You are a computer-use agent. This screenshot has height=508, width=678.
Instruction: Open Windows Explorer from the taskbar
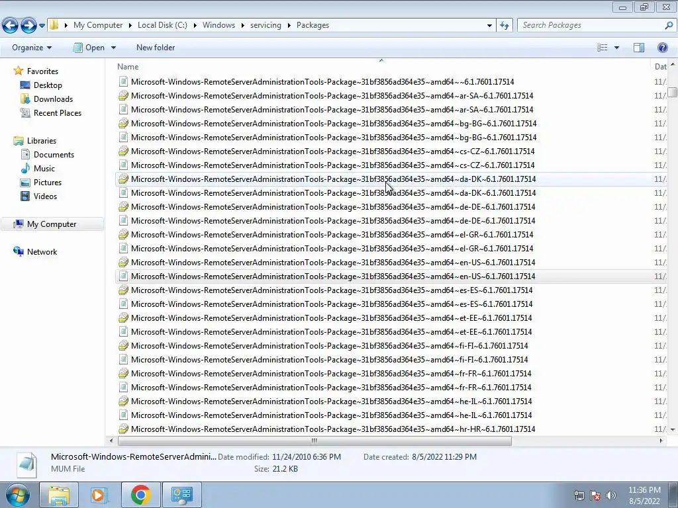59,495
